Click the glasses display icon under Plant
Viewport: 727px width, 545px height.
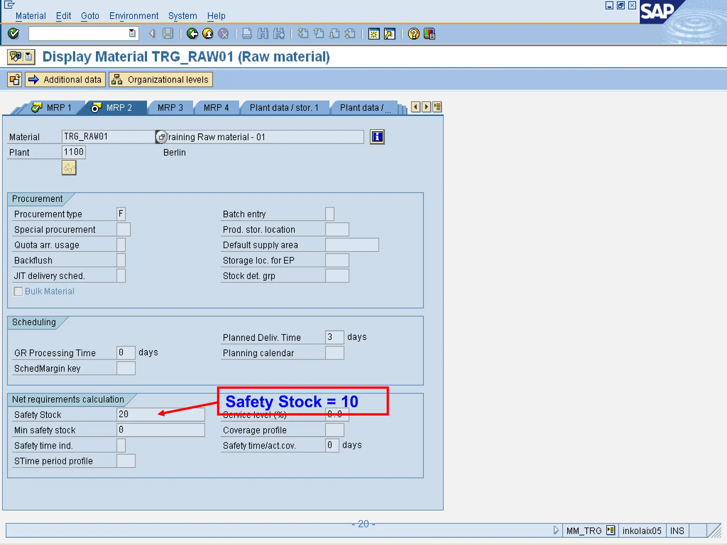(x=69, y=168)
